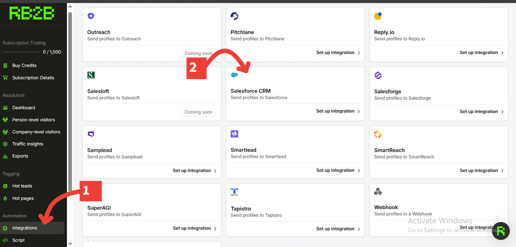Click the Smartlead logo icon
Viewport: 516px width, 247px height.
(x=234, y=134)
